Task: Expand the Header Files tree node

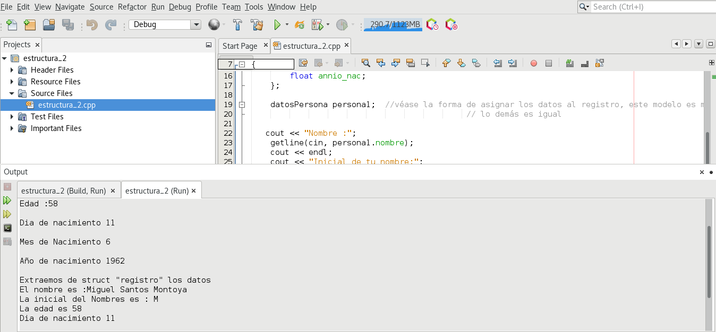Action: (x=12, y=70)
